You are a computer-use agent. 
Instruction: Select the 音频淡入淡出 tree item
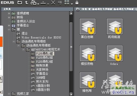tap(26, 21)
